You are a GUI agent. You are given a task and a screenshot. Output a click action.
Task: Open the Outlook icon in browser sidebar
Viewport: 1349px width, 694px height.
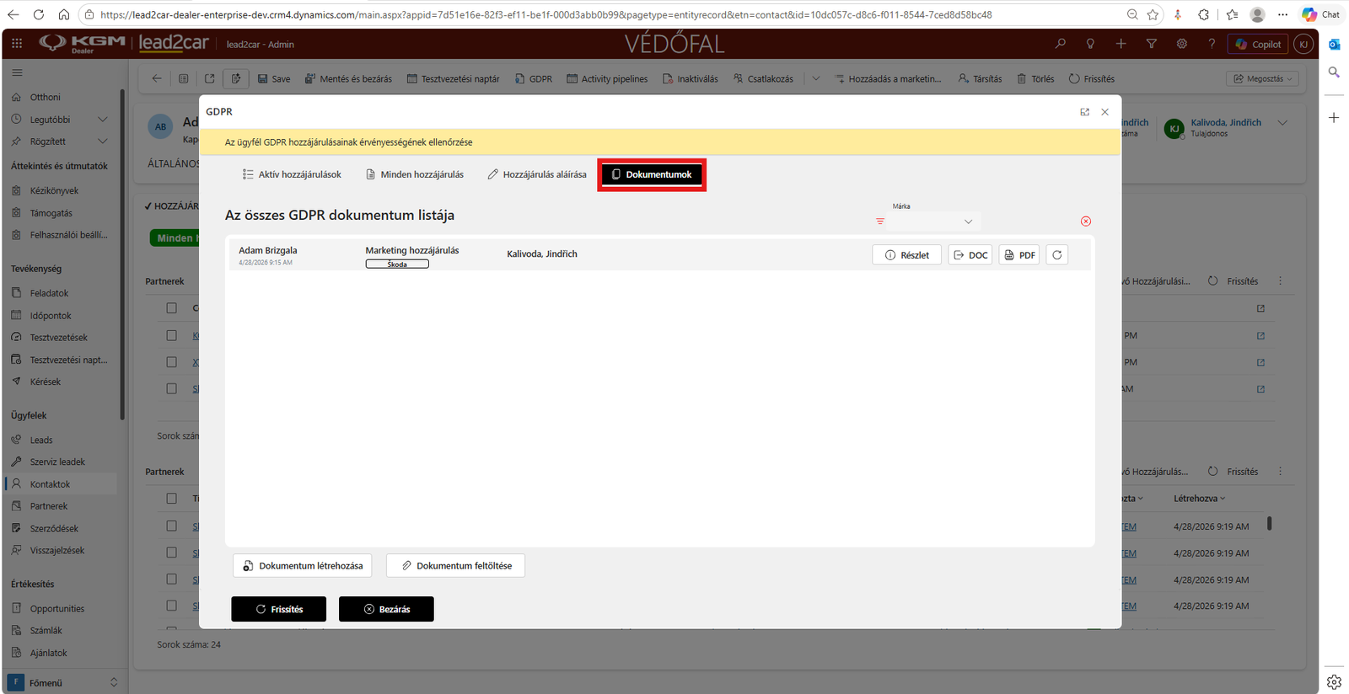click(1334, 44)
